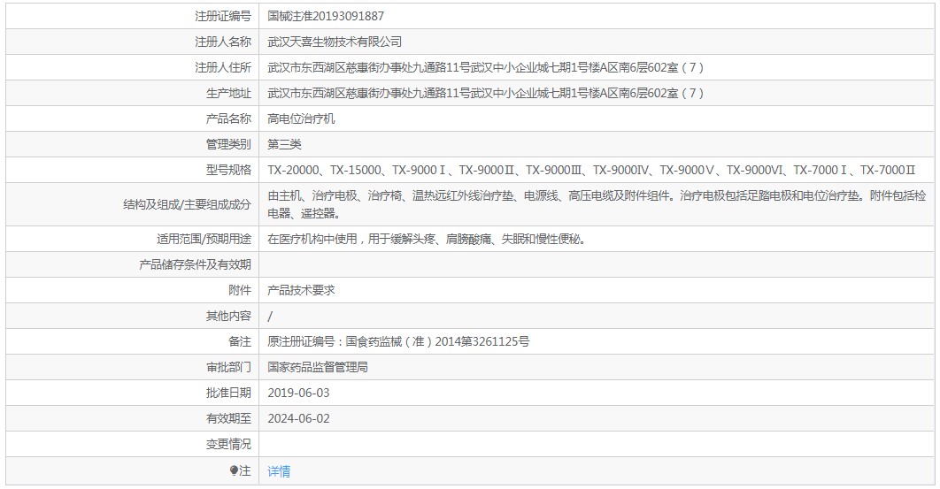Click the 注册人名称 label
This screenshot has width=940, height=489.
coord(223,42)
